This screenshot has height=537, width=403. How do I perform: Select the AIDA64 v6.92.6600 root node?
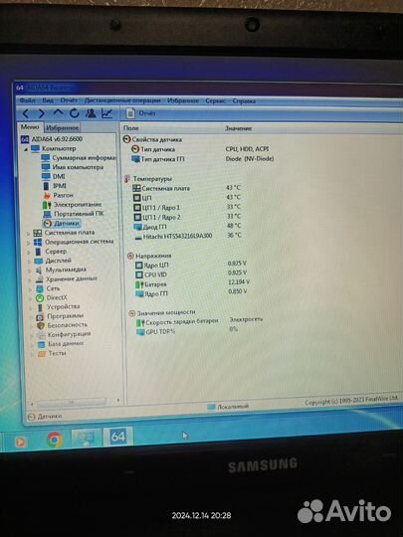tap(52, 139)
